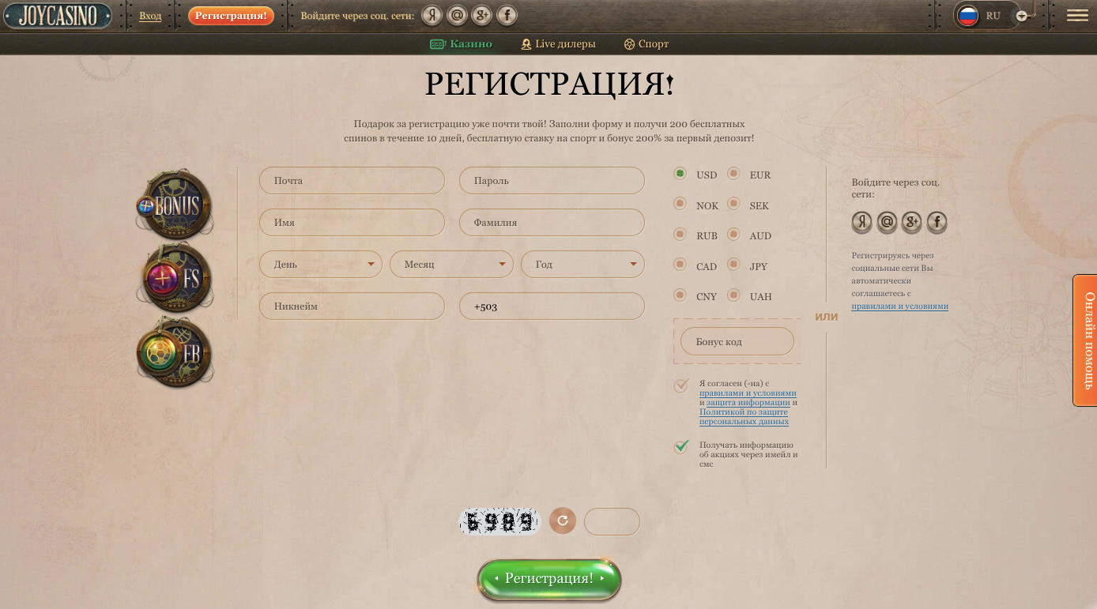Screen dimensions: 1097x609
Task: Click the FS medallion icon on the left
Action: tap(175, 276)
